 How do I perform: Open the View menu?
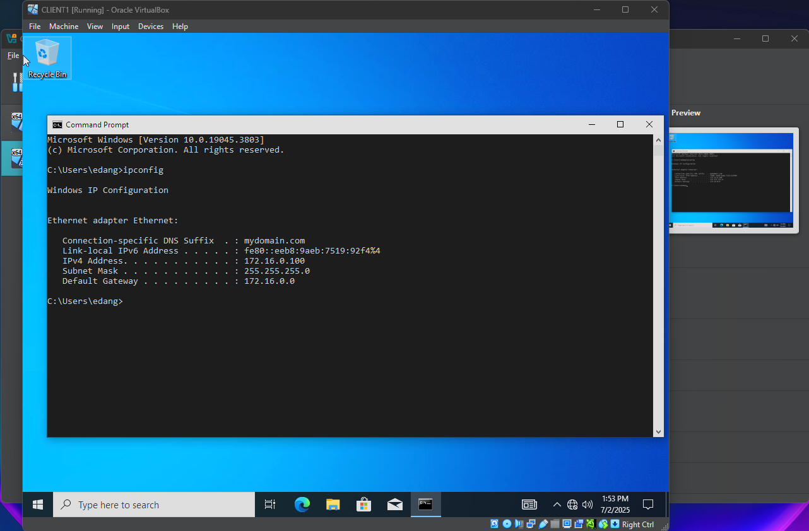point(95,26)
